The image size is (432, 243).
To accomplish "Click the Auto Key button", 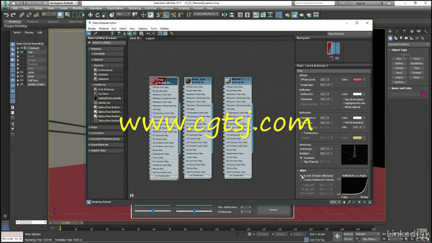I will coord(348,234).
